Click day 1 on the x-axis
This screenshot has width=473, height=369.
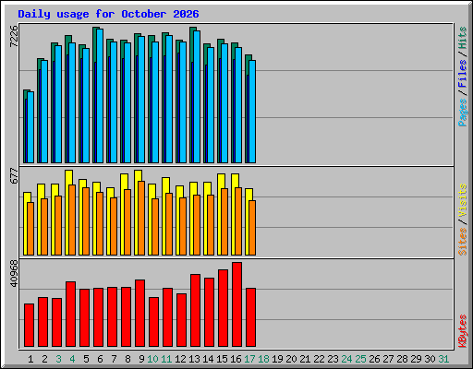pyautogui.click(x=30, y=359)
